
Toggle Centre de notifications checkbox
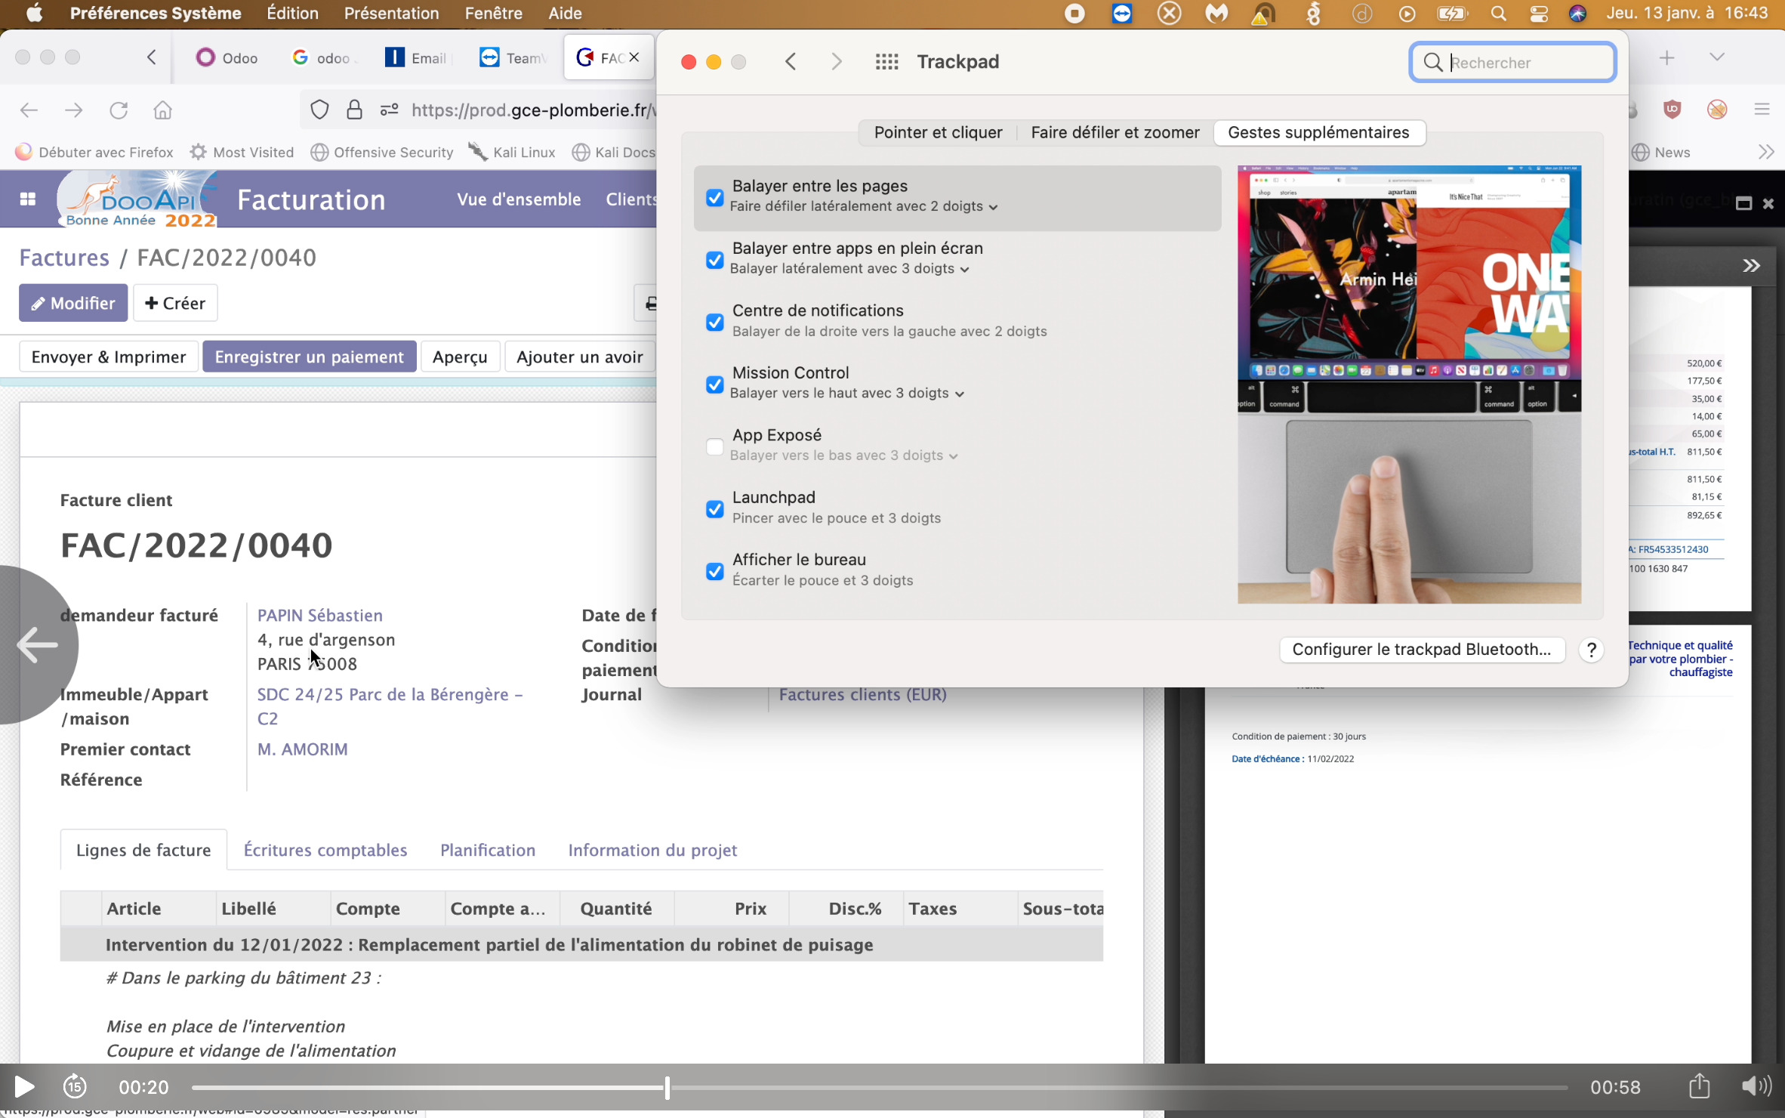click(x=714, y=322)
